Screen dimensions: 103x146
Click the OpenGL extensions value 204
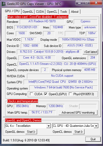[93, 58]
